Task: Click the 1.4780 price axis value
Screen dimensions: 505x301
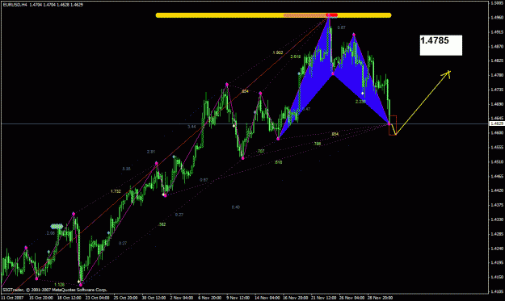Action: click(497, 75)
